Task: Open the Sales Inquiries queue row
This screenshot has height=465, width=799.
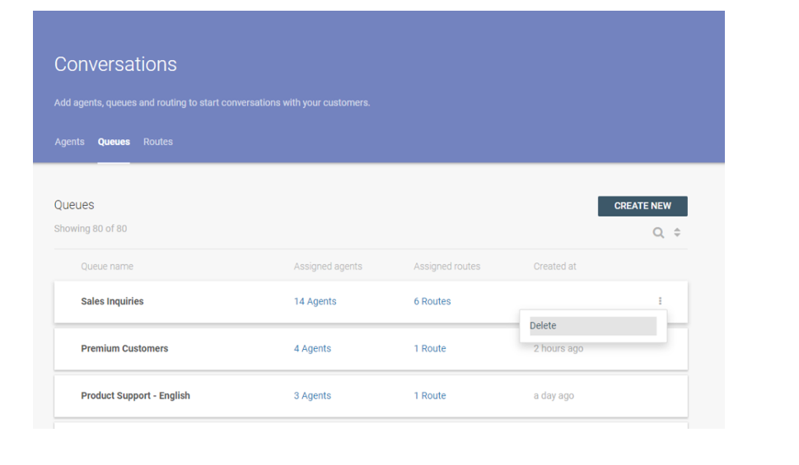Action: pos(112,301)
